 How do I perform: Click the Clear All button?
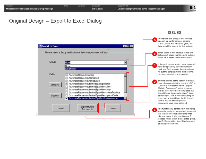pyautogui.click(x=55, y=96)
